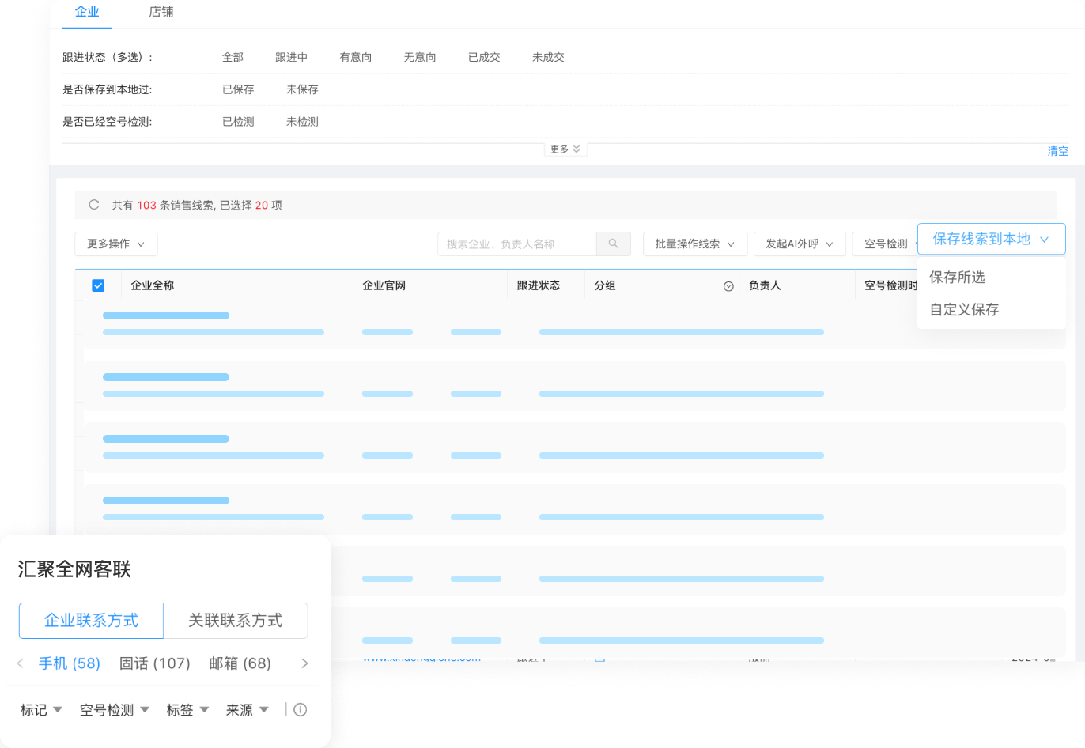Filter follow-up status by 全部
Screen dimensions: 1085x748
pos(232,58)
